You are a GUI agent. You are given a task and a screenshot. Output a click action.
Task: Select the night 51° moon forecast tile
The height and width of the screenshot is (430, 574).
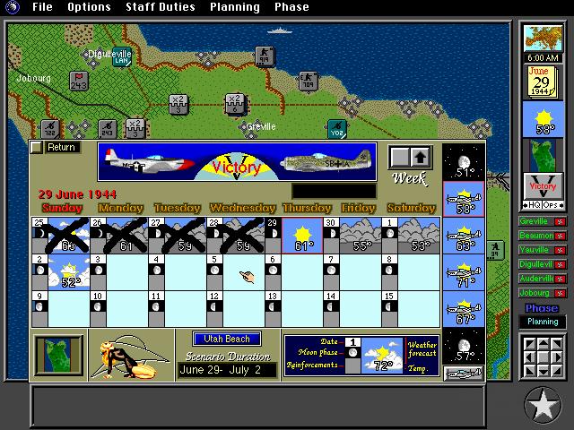coord(464,161)
